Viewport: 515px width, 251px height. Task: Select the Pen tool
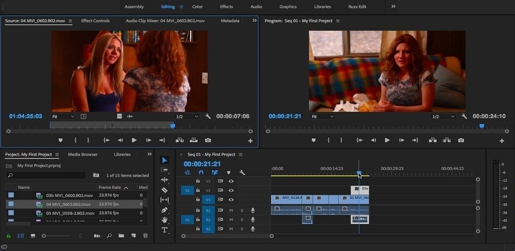pos(164,210)
